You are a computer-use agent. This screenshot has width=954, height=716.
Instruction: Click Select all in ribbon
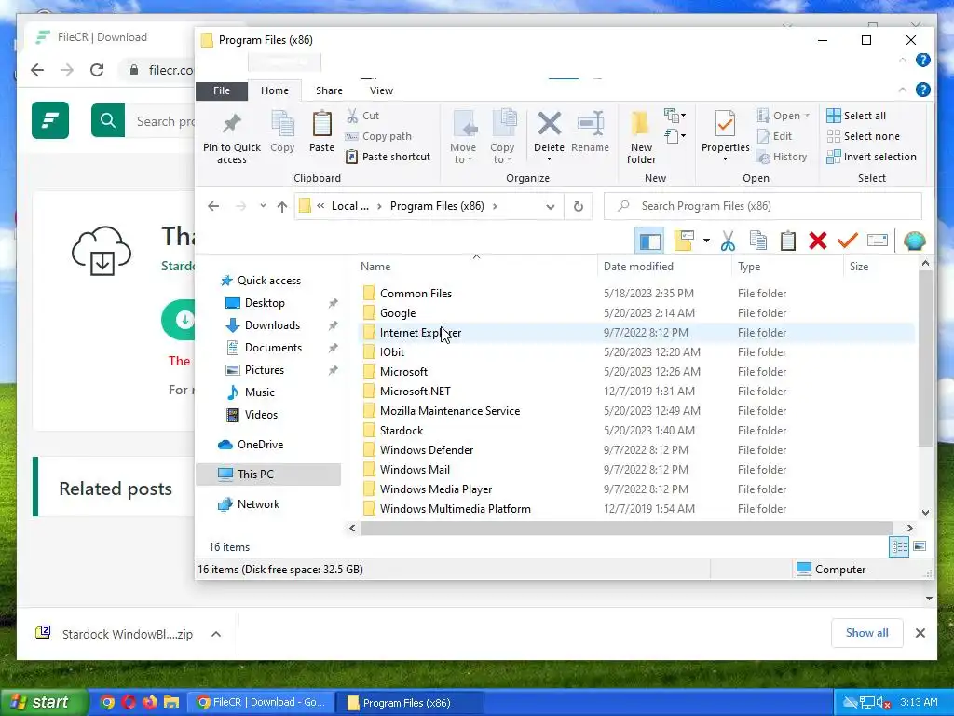(856, 116)
